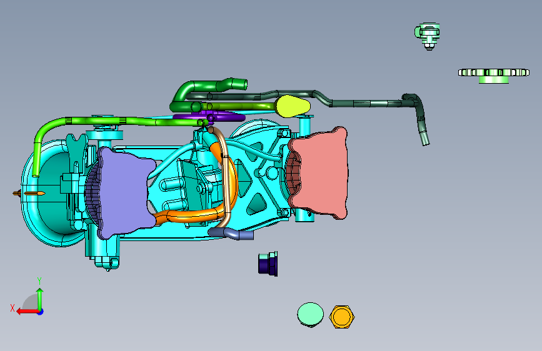
Task: Select the toothed sprocket gear at upper right
Action: pyautogui.click(x=494, y=76)
